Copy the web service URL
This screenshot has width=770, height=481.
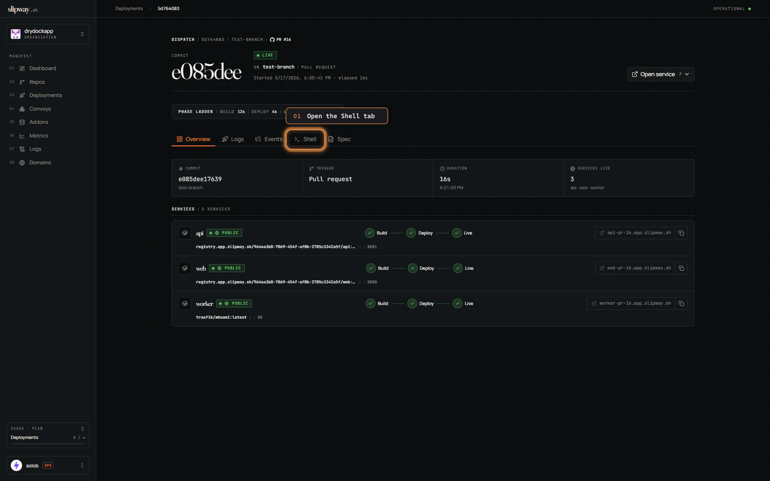681,268
